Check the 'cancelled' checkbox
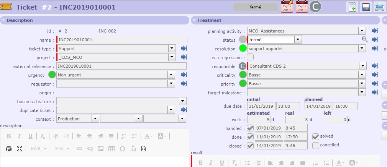The width and height of the screenshot is (387, 167). [316, 145]
